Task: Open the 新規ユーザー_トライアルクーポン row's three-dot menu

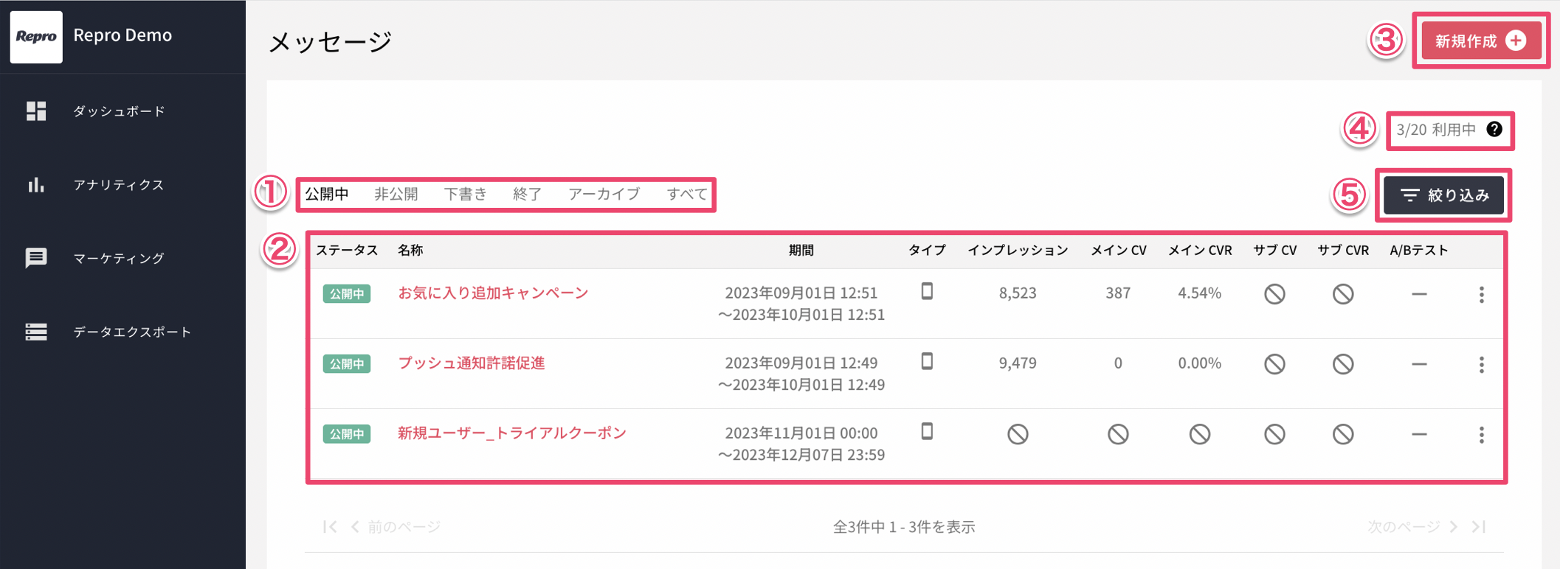Action: pyautogui.click(x=1481, y=435)
